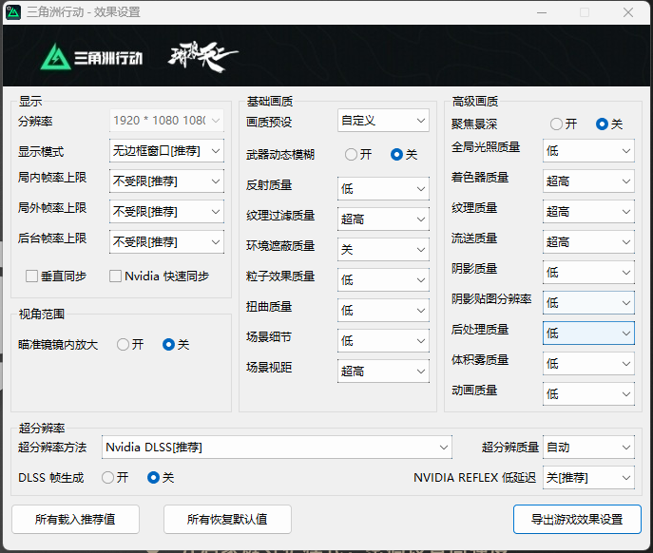Enable the 垂直同步 checkbox
Viewport: 653px width, 553px height.
(32, 276)
